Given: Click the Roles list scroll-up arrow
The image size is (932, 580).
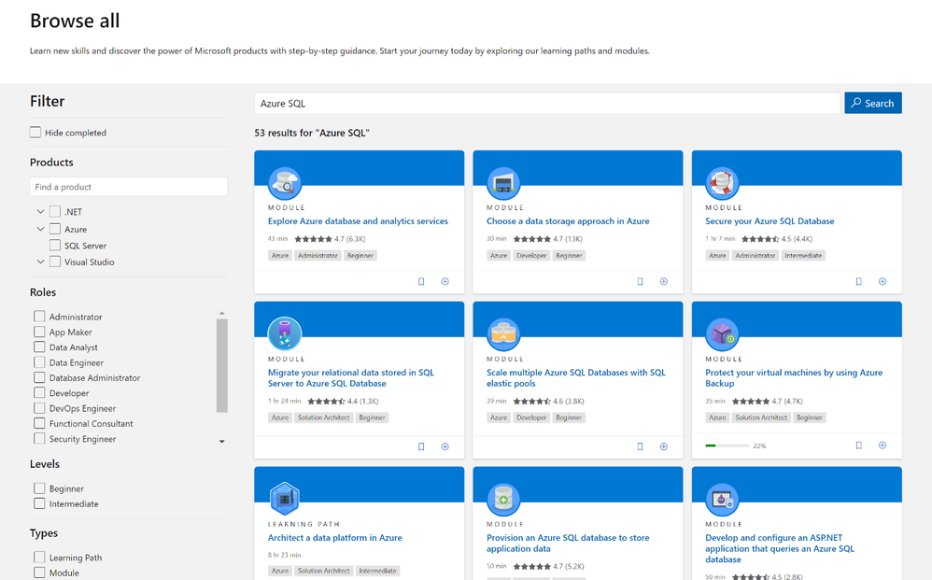Looking at the screenshot, I should 221,313.
